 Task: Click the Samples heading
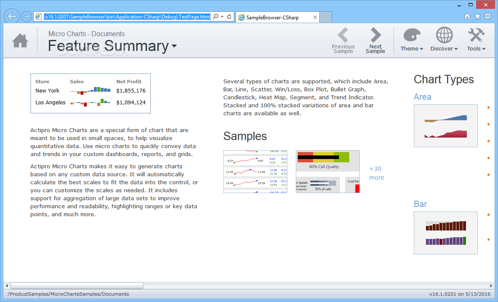(245, 136)
